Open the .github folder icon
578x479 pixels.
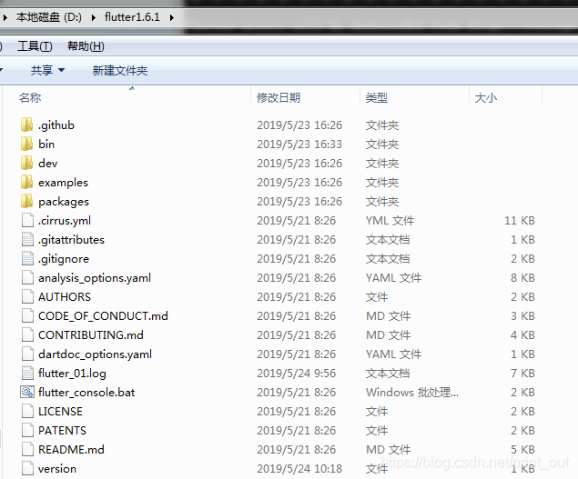(27, 125)
